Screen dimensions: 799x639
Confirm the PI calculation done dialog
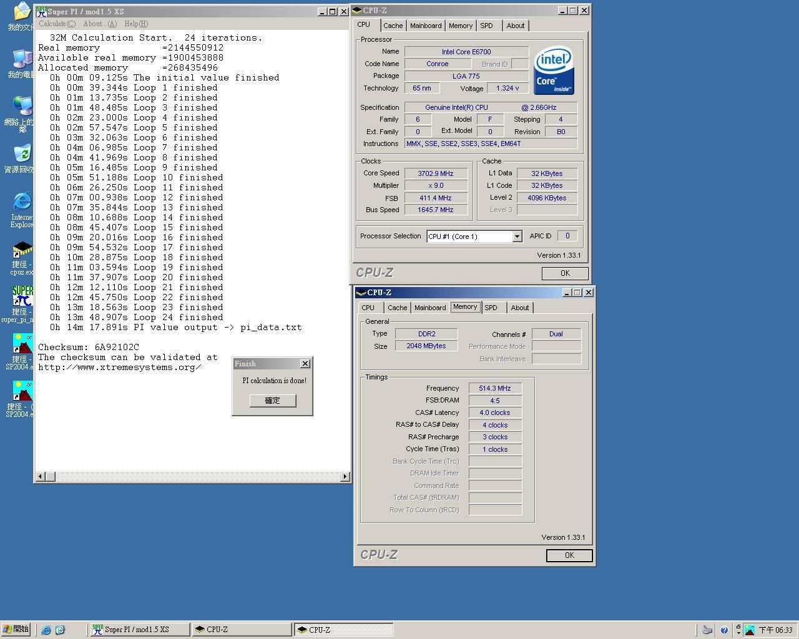tap(273, 401)
